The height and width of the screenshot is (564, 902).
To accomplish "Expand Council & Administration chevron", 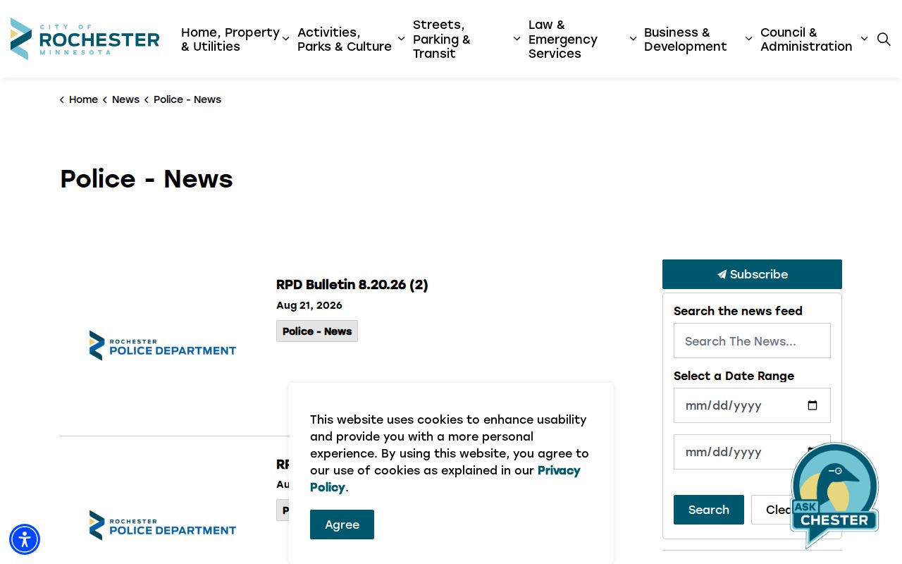I will click(864, 39).
